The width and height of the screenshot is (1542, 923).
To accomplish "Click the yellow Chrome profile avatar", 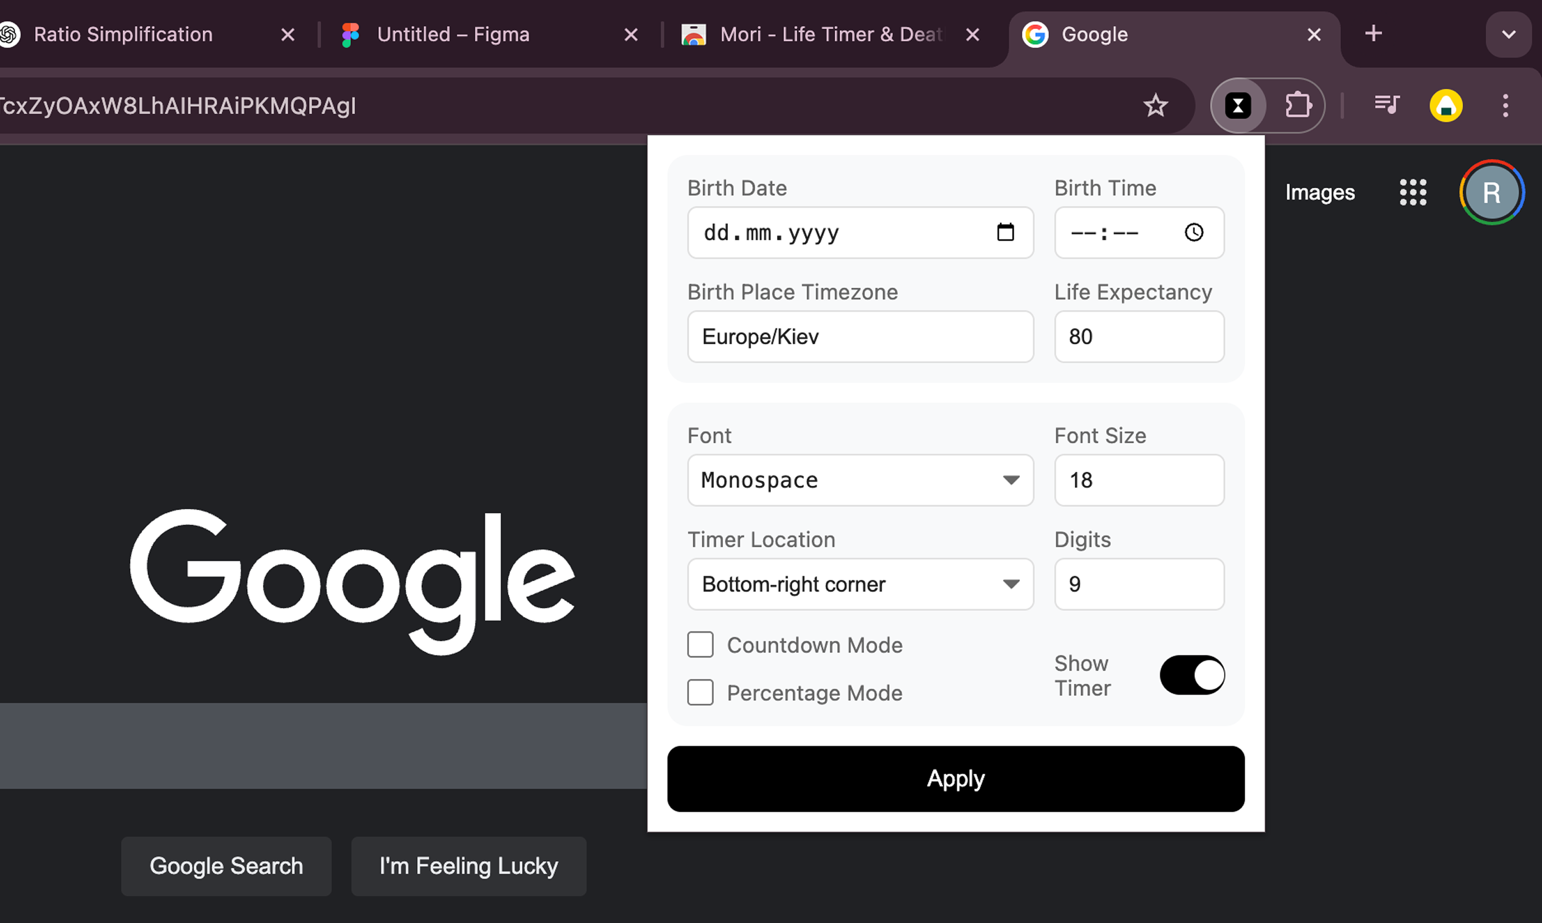I will click(1445, 105).
